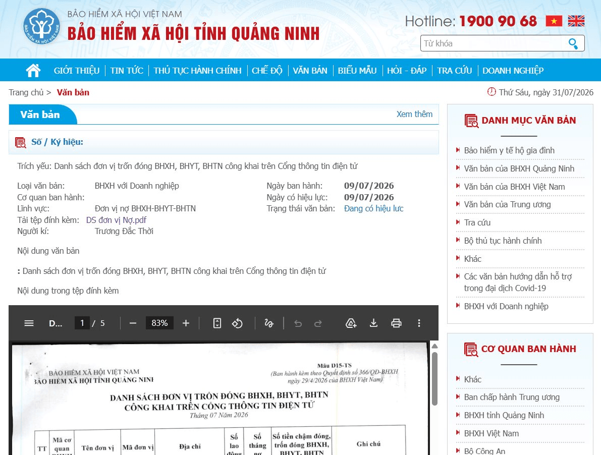Download the PDF file
The height and width of the screenshot is (455, 601).
pyautogui.click(x=373, y=323)
